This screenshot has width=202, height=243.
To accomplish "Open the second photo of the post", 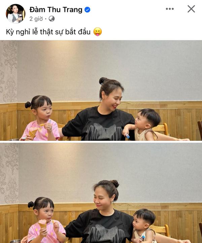I will coord(101,193).
